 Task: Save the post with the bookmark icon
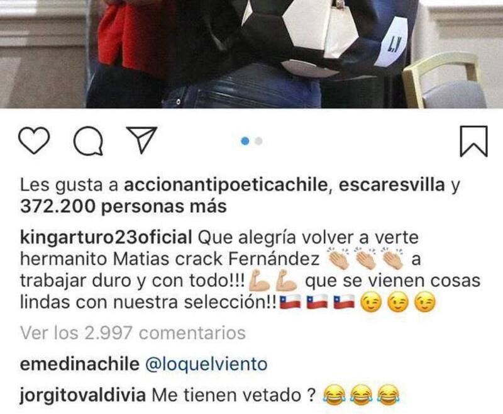[474, 141]
